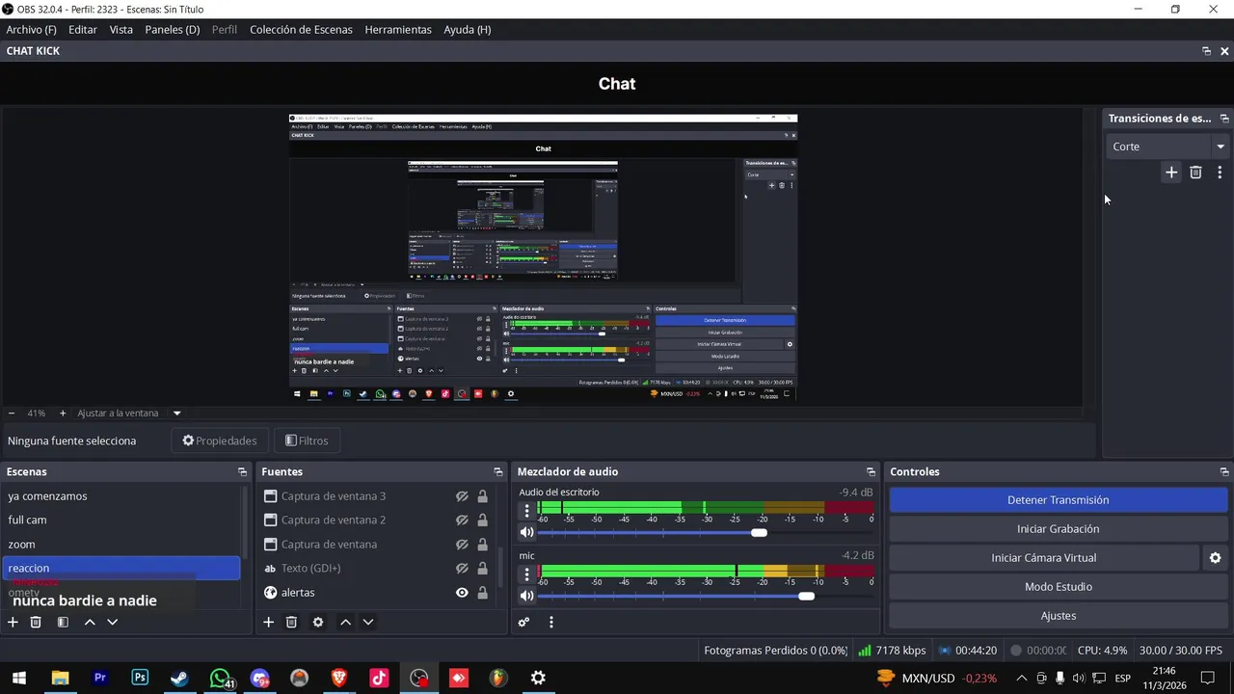Adjust the Audio del escritorio volume slider
Screen dimensions: 1234x694
(759, 533)
